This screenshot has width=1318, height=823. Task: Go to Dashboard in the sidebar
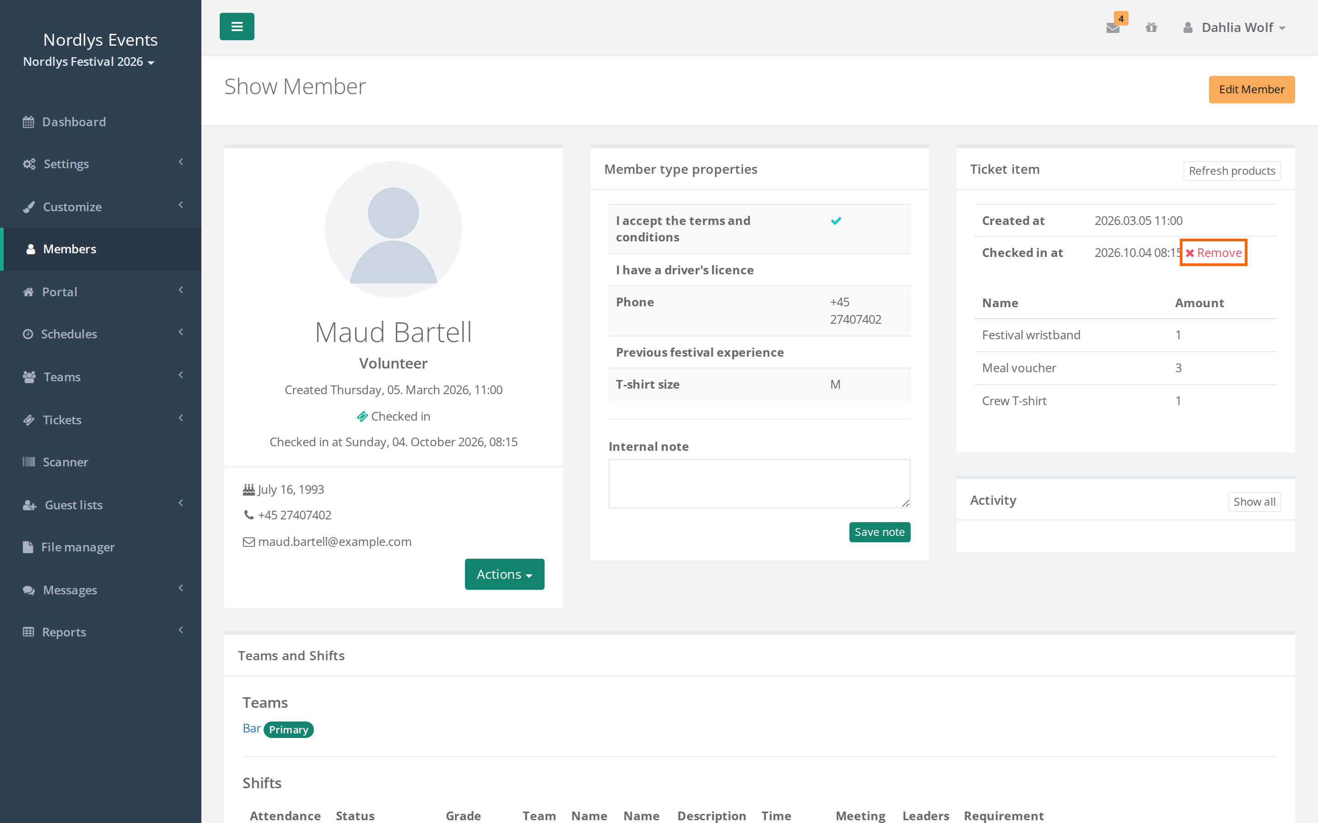tap(101, 122)
